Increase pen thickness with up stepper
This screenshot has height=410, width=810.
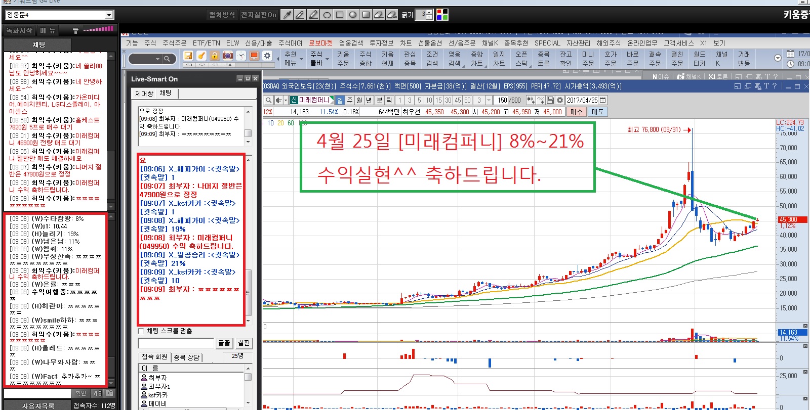click(x=430, y=12)
